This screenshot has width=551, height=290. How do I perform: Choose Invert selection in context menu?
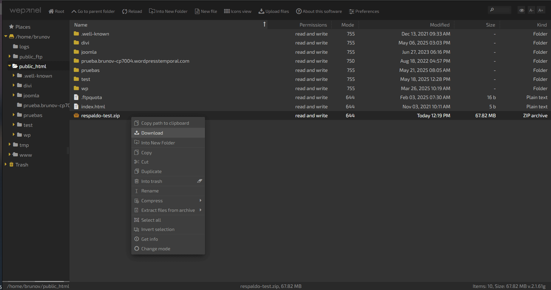point(168,229)
